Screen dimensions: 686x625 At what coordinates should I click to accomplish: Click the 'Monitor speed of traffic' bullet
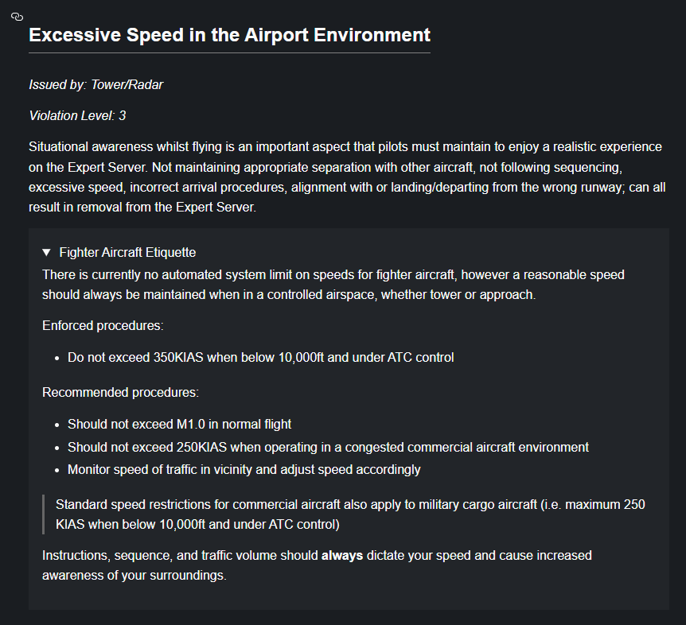tap(244, 468)
